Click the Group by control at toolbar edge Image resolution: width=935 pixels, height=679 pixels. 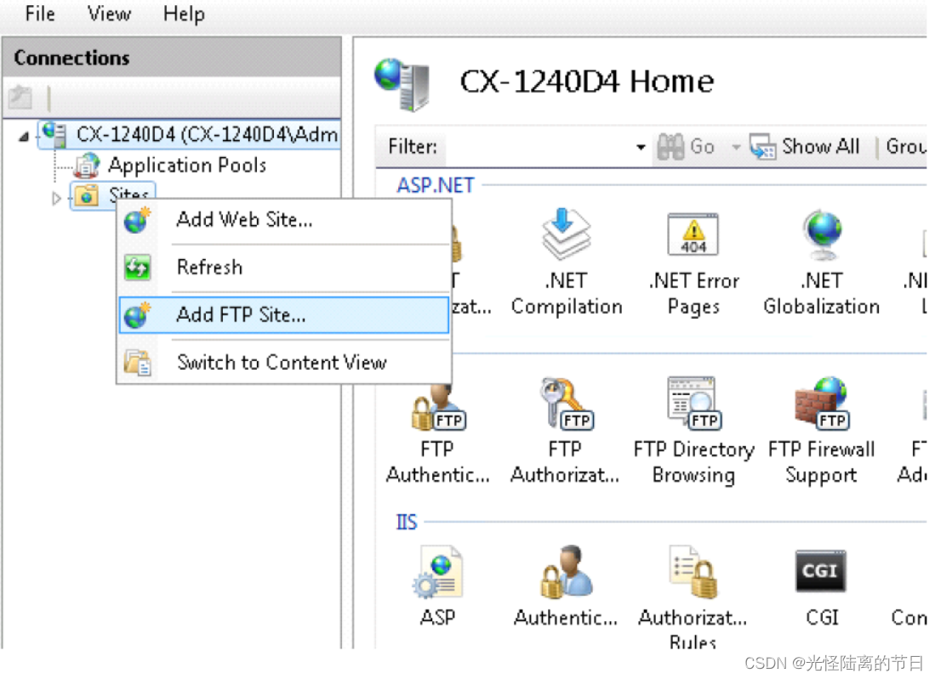tap(906, 146)
